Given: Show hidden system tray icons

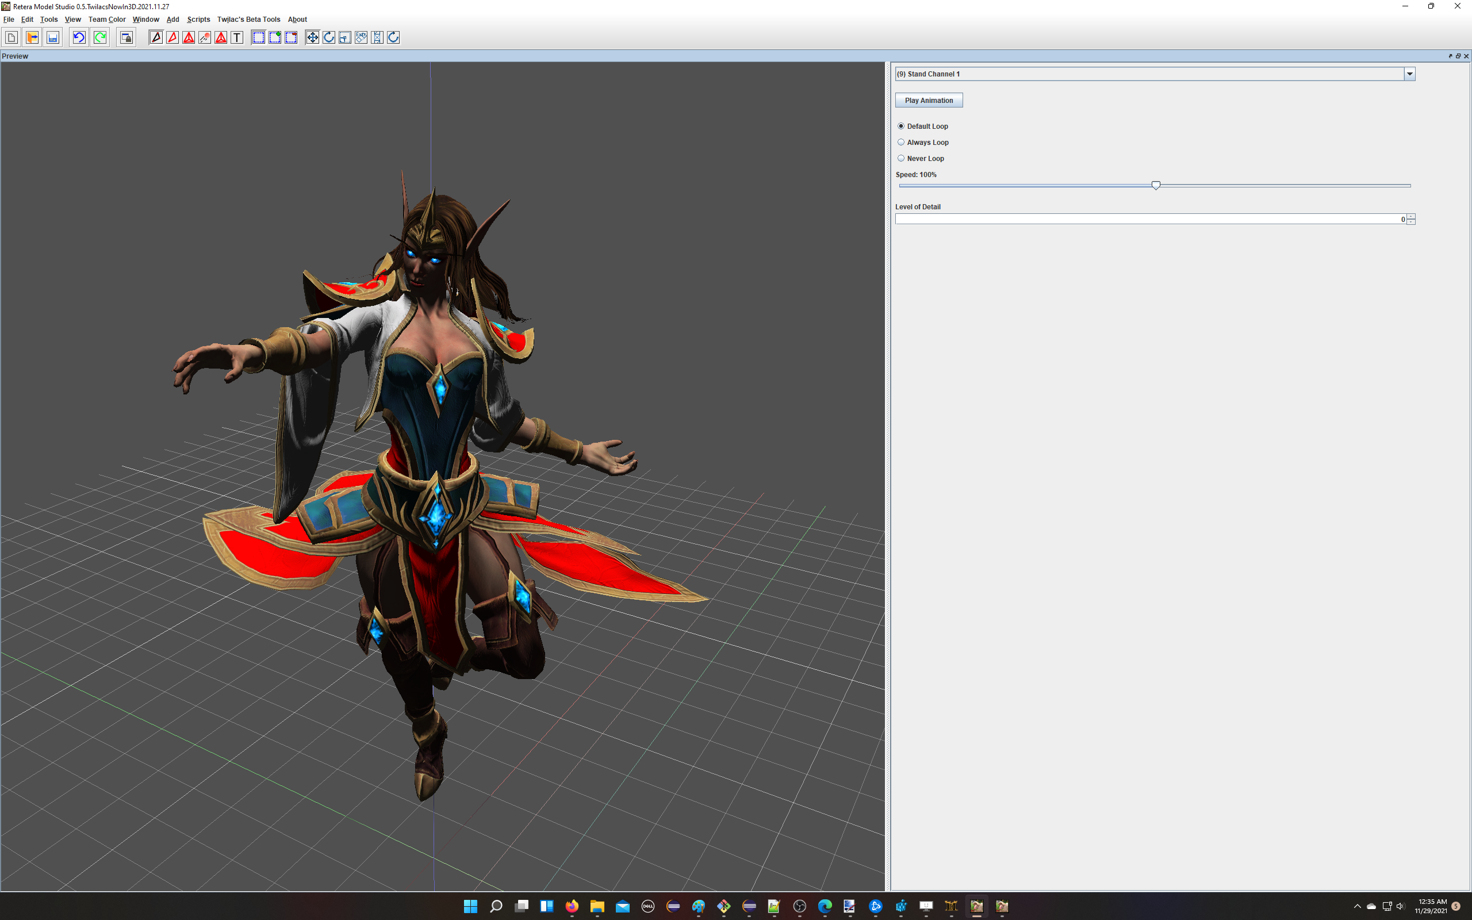Looking at the screenshot, I should click(1357, 906).
